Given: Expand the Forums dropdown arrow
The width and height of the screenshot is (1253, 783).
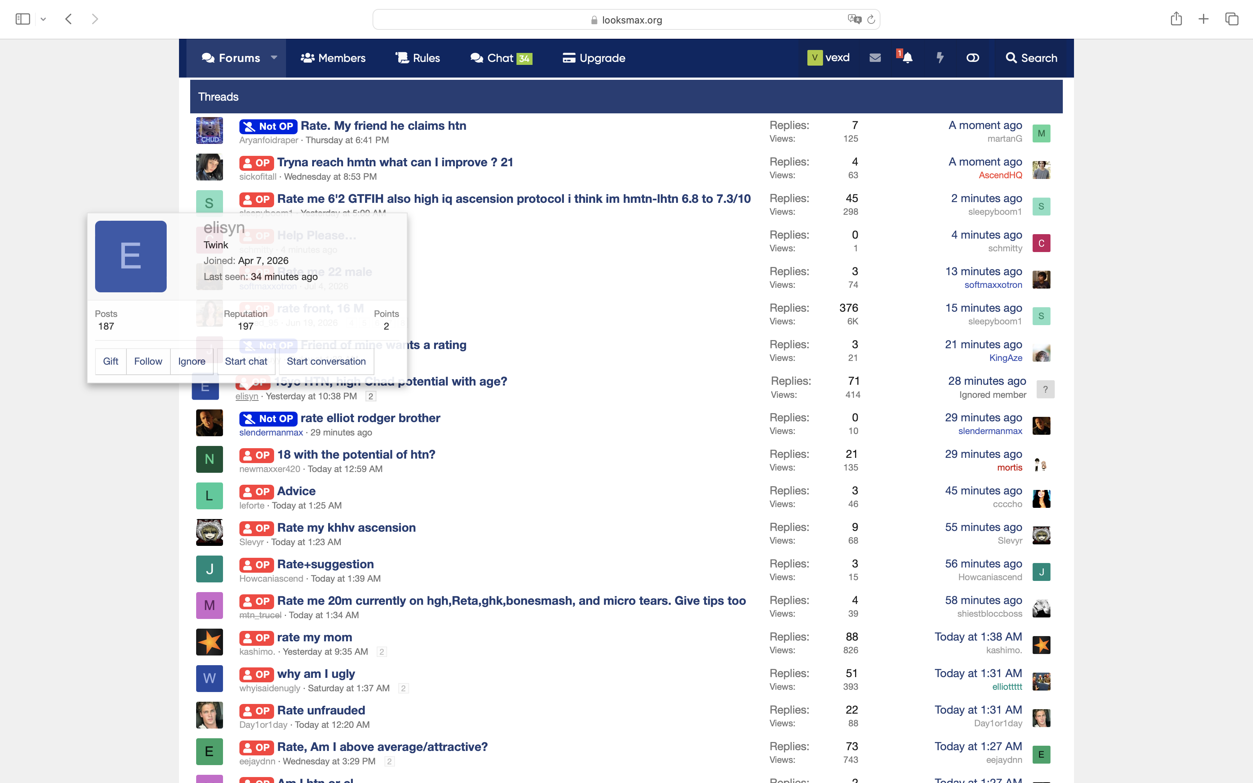Looking at the screenshot, I should 274,57.
